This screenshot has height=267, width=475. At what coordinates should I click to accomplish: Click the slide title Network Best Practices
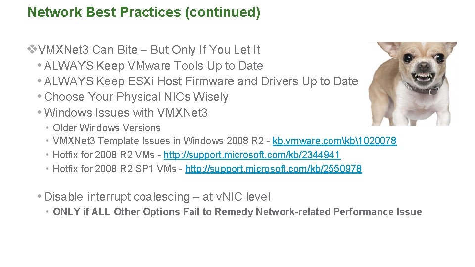coord(104,12)
